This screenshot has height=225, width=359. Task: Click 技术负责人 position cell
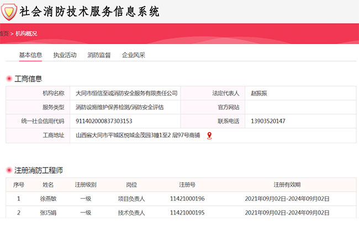(131, 213)
